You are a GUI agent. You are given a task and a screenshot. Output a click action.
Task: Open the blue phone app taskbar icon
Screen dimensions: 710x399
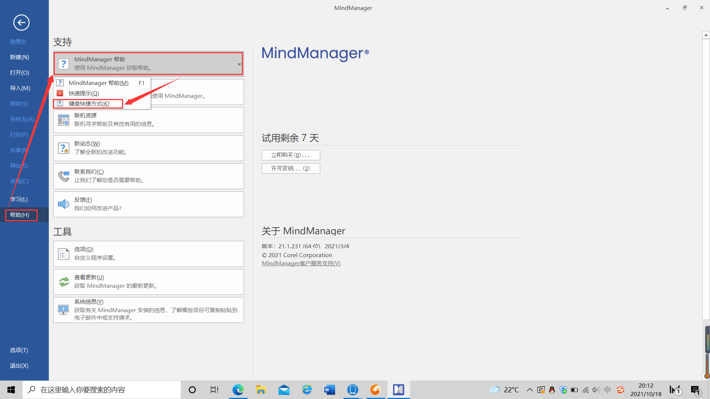click(x=352, y=390)
